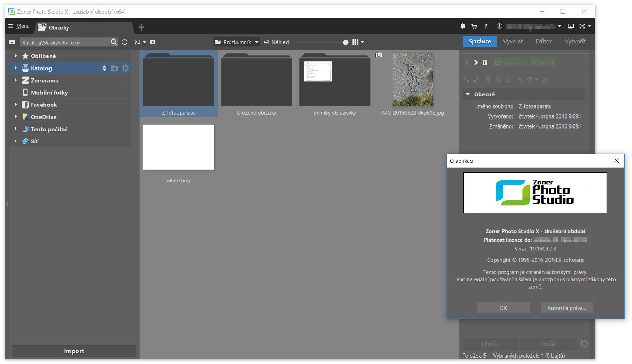Image resolution: width=632 pixels, height=364 pixels.
Task: Click the next item arrow in side panel
Action: pyautogui.click(x=476, y=62)
